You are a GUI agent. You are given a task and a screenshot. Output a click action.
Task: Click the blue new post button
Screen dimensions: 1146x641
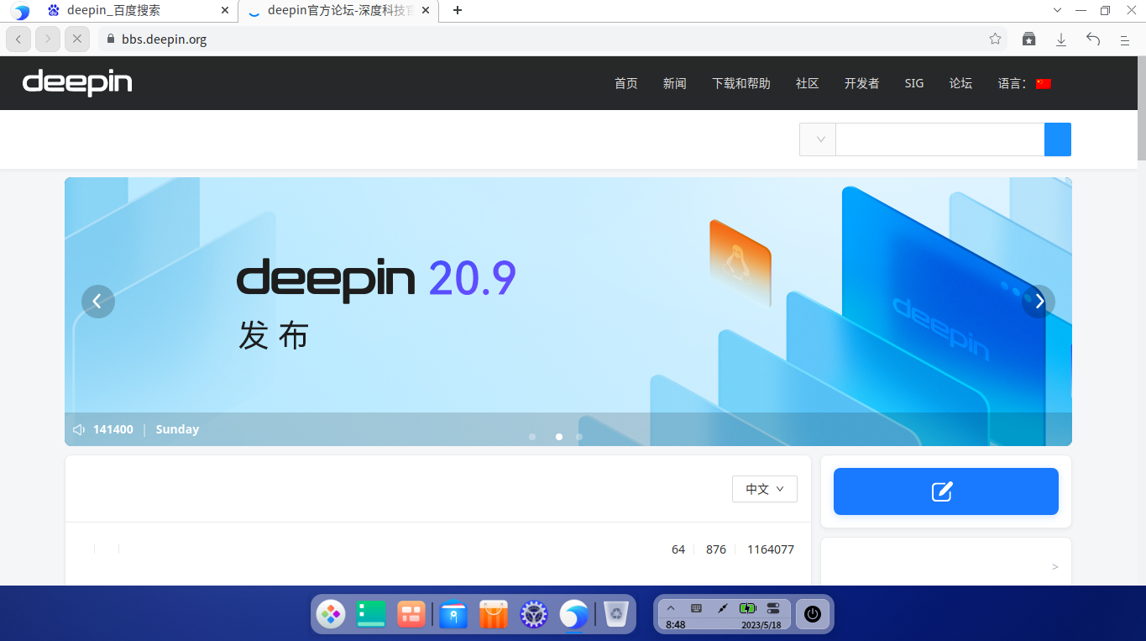click(x=945, y=491)
